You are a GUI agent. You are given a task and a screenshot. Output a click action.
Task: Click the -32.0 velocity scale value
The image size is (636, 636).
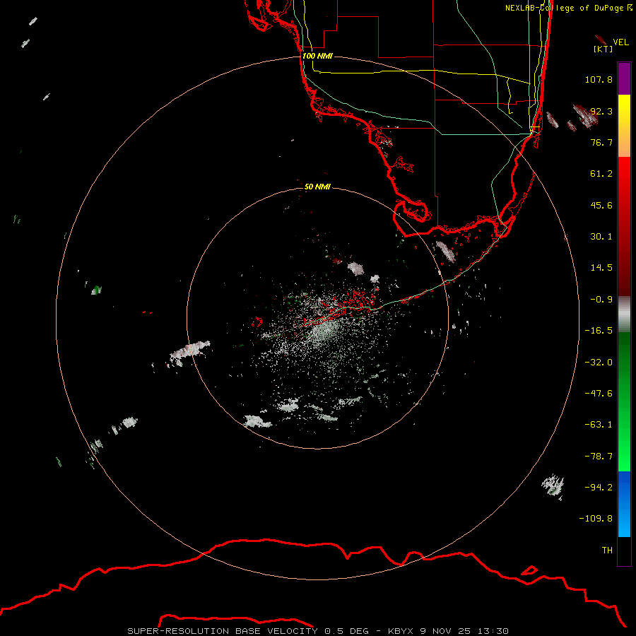point(599,363)
